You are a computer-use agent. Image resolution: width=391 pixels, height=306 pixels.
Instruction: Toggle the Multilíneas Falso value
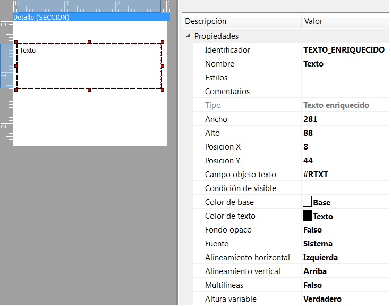tap(312, 285)
